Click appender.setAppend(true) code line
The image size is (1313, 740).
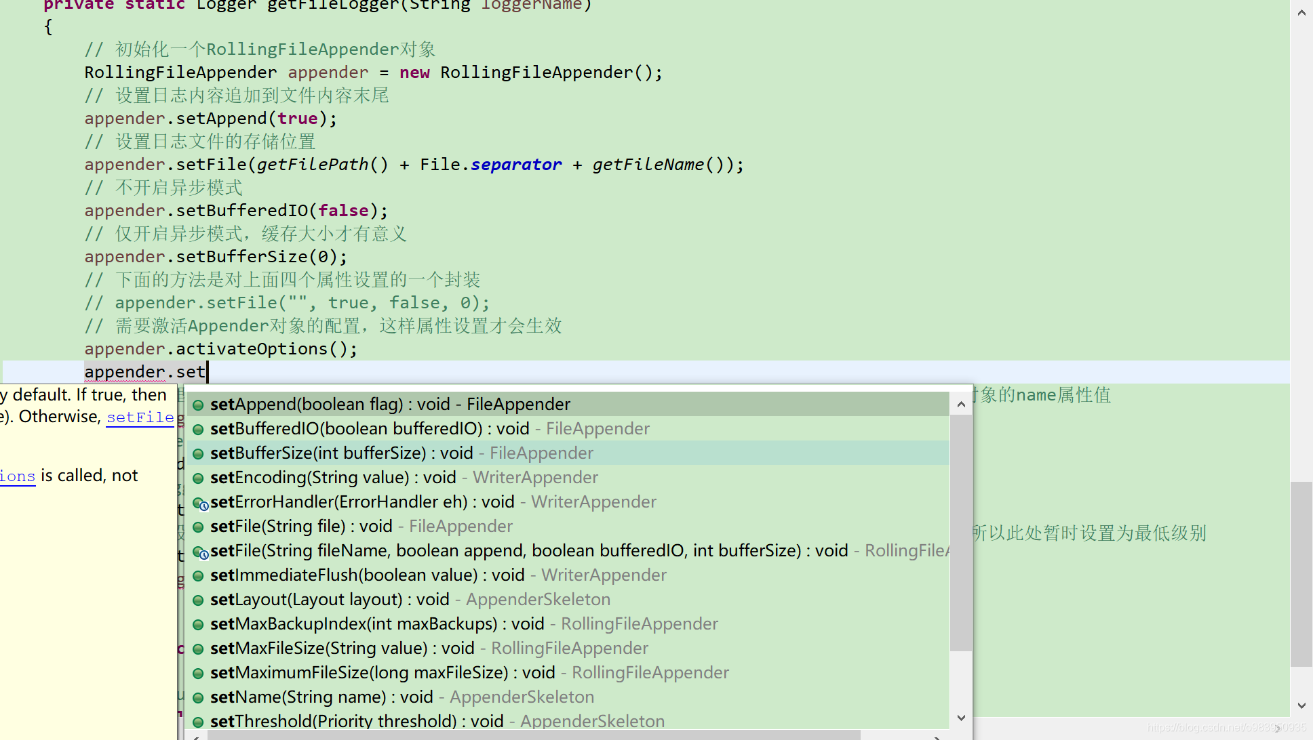pos(211,119)
